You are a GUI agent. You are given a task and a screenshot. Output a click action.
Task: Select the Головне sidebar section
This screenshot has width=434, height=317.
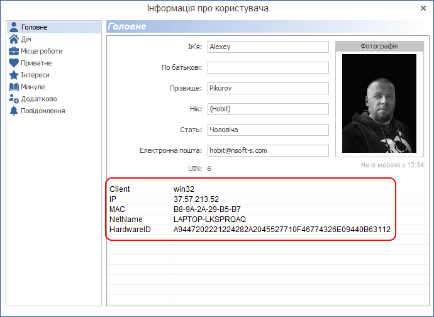coord(53,27)
